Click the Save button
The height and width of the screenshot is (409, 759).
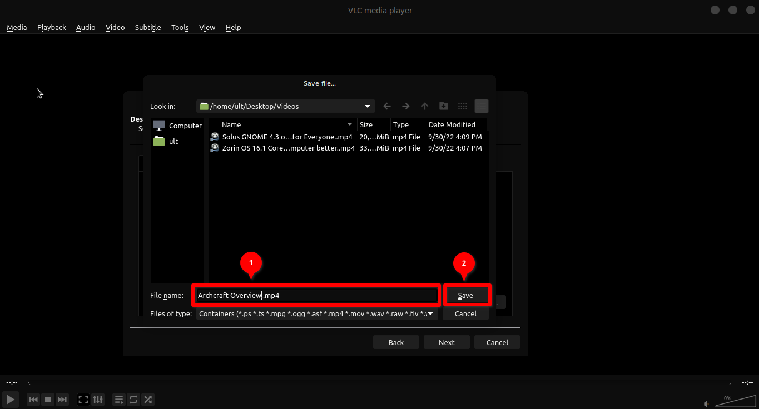(465, 295)
